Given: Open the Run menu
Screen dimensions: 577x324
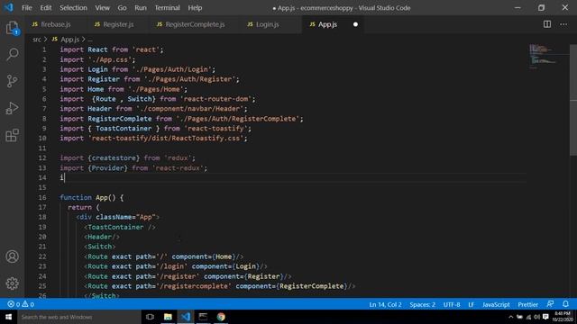Looking at the screenshot, I should (141, 8).
